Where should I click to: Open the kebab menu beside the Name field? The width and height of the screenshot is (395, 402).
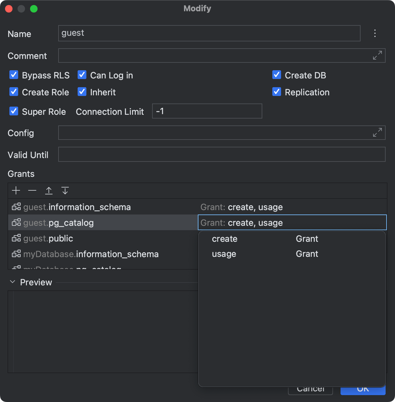(375, 33)
